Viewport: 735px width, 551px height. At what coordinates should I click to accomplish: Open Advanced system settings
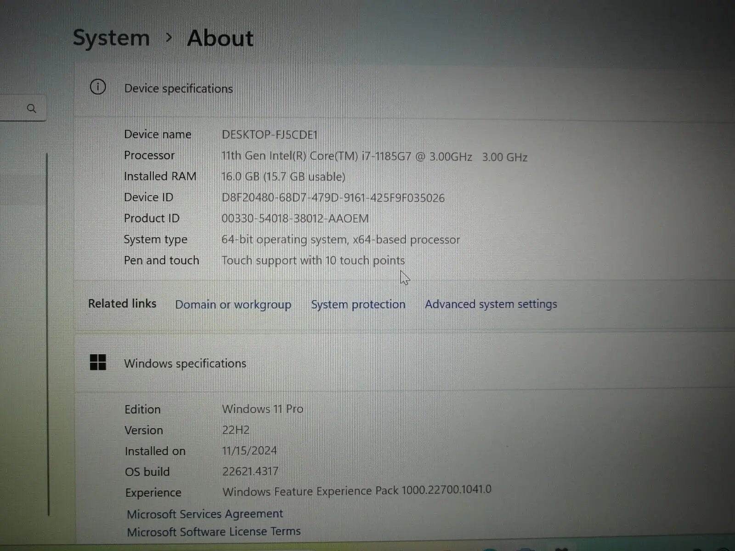491,304
